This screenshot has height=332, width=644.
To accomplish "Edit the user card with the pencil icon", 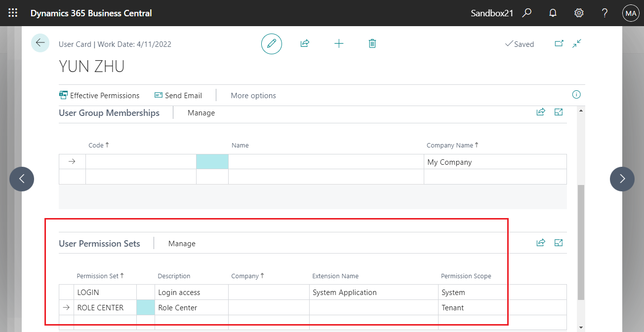I will [x=271, y=43].
